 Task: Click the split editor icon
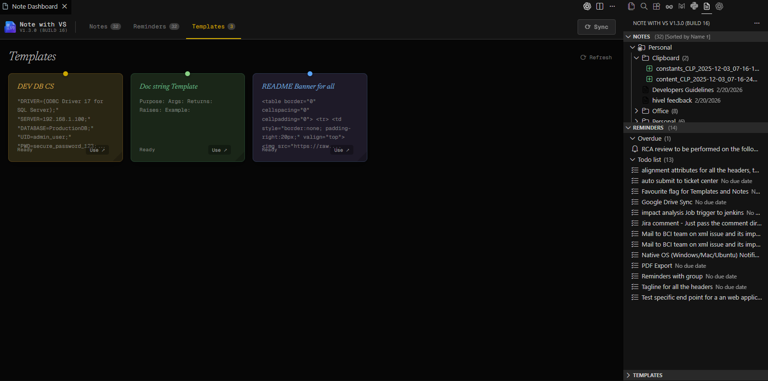point(600,6)
